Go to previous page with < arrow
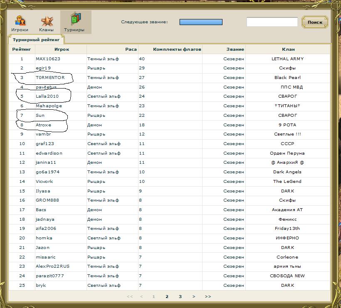 (141, 296)
